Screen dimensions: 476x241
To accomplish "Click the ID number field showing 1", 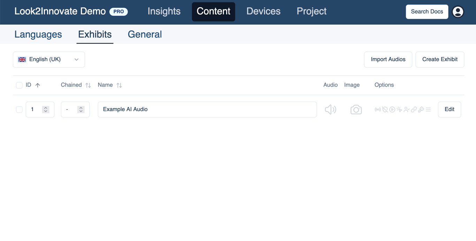I will tap(40, 110).
